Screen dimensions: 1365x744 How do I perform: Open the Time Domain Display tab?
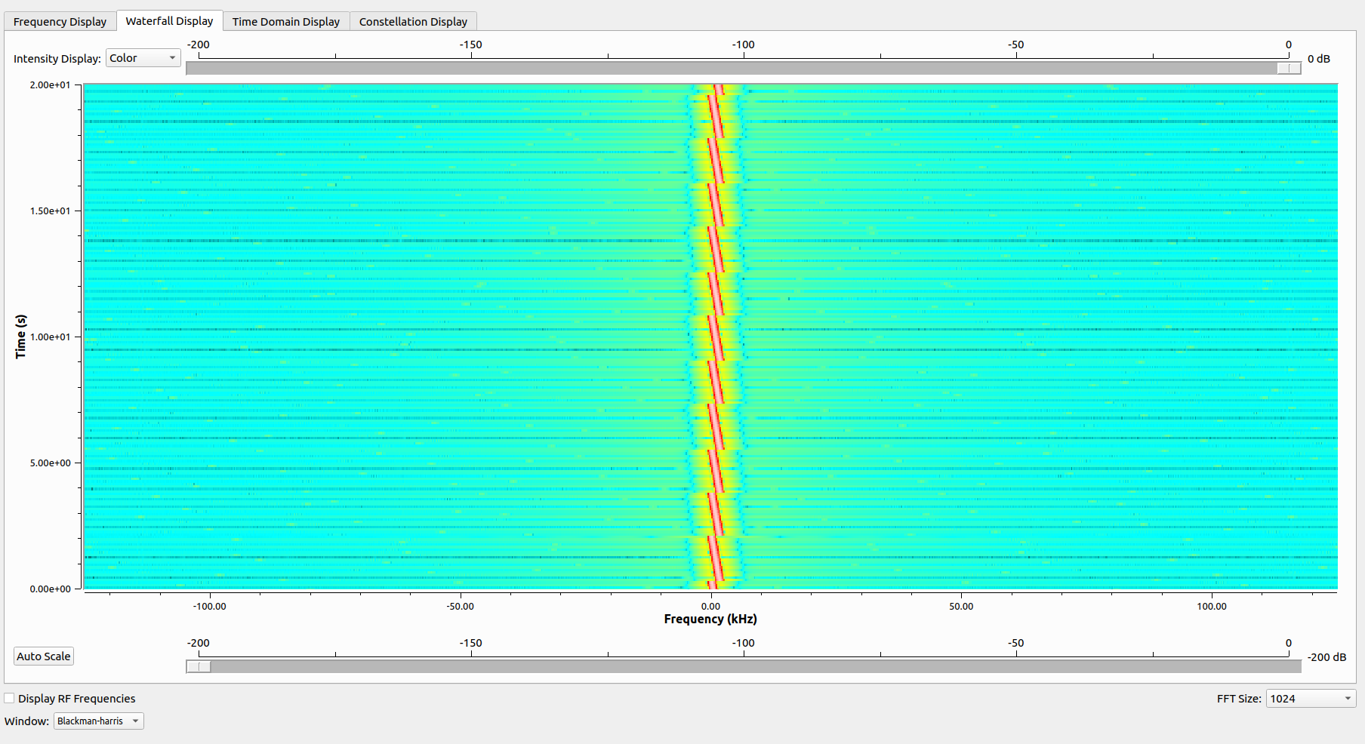click(285, 21)
